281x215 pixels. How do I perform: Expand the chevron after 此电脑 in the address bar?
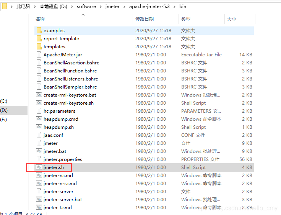tap(35, 7)
